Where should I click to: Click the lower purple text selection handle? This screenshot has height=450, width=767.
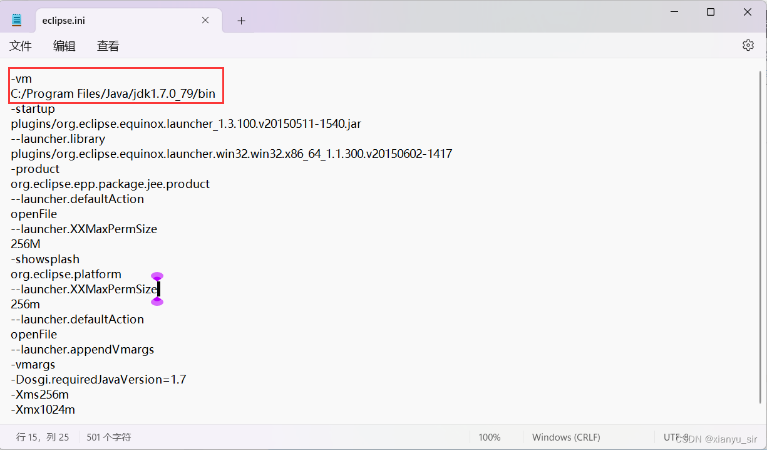tap(157, 301)
